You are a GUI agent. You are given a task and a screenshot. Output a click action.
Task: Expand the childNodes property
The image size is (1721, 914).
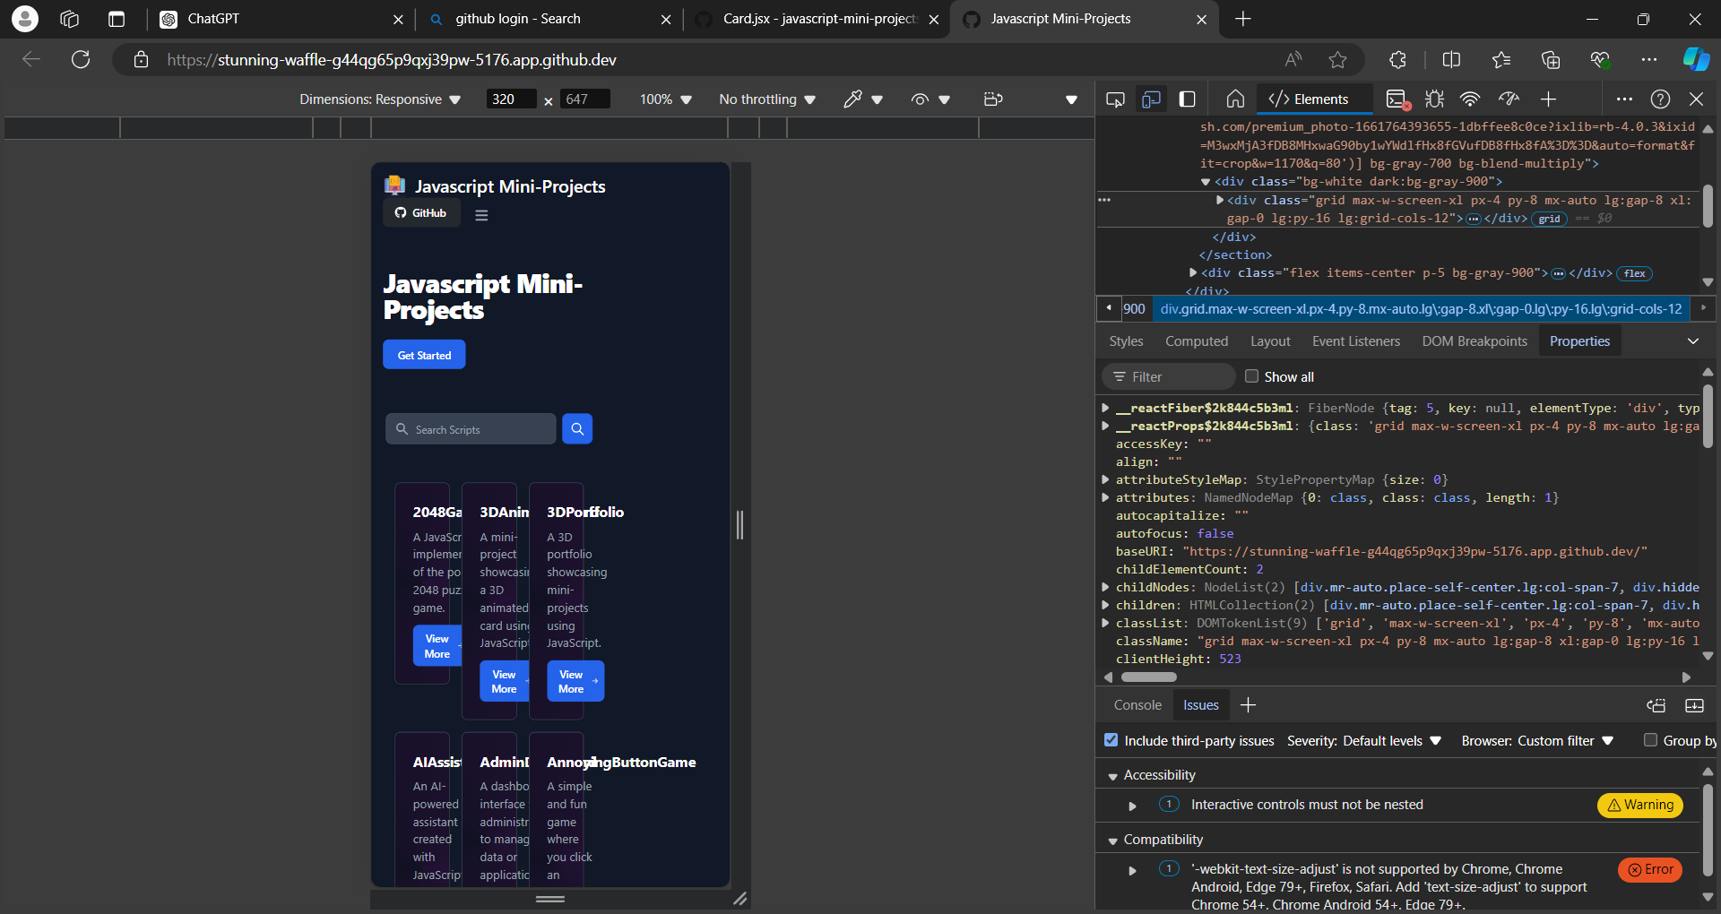click(1106, 587)
